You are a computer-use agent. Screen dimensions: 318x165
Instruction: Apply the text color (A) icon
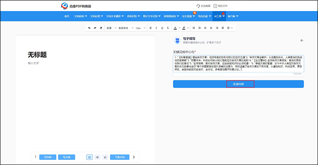point(176,28)
